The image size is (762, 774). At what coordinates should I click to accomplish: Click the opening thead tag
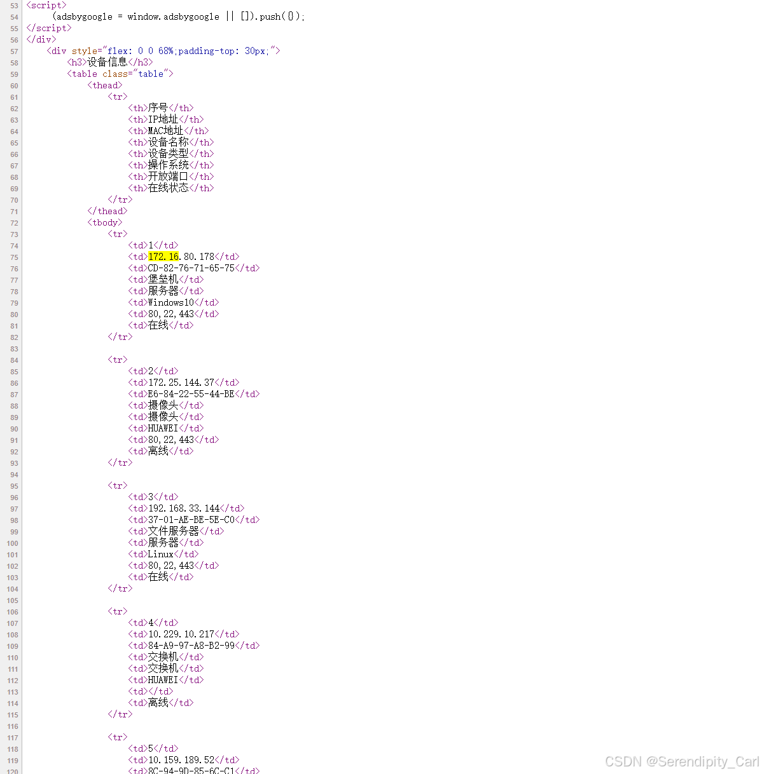(x=105, y=85)
